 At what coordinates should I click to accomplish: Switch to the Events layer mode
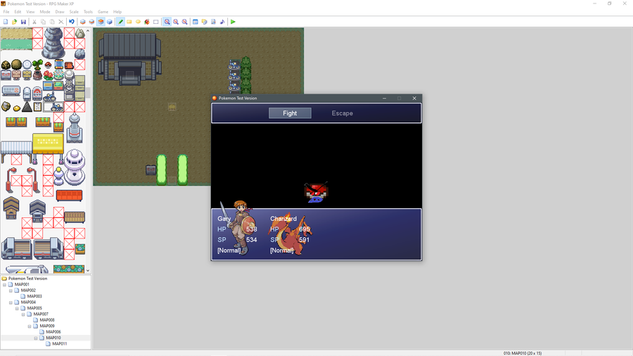pos(110,22)
